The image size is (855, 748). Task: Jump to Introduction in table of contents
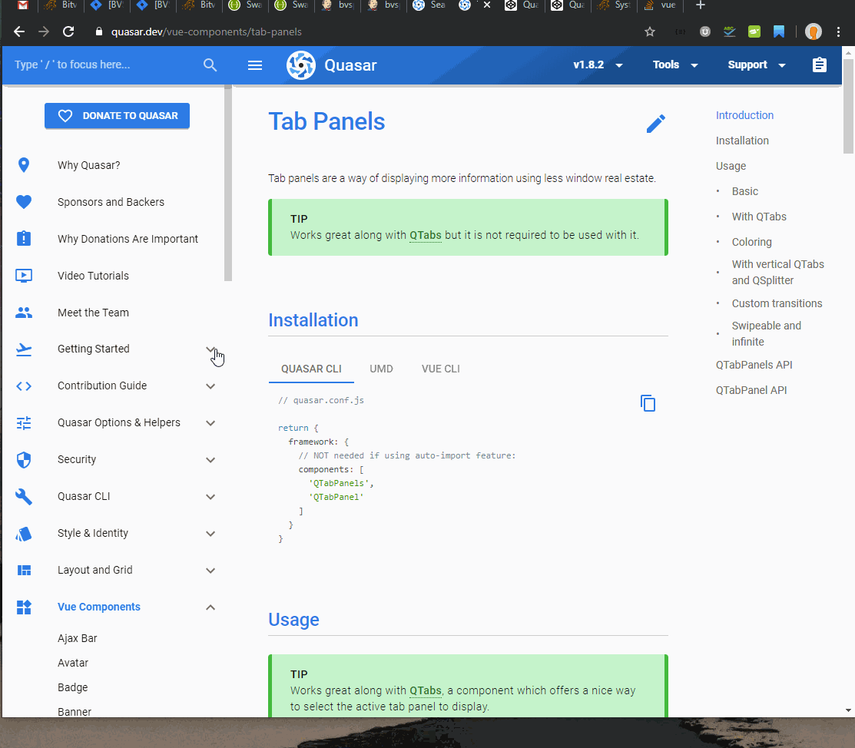(744, 115)
